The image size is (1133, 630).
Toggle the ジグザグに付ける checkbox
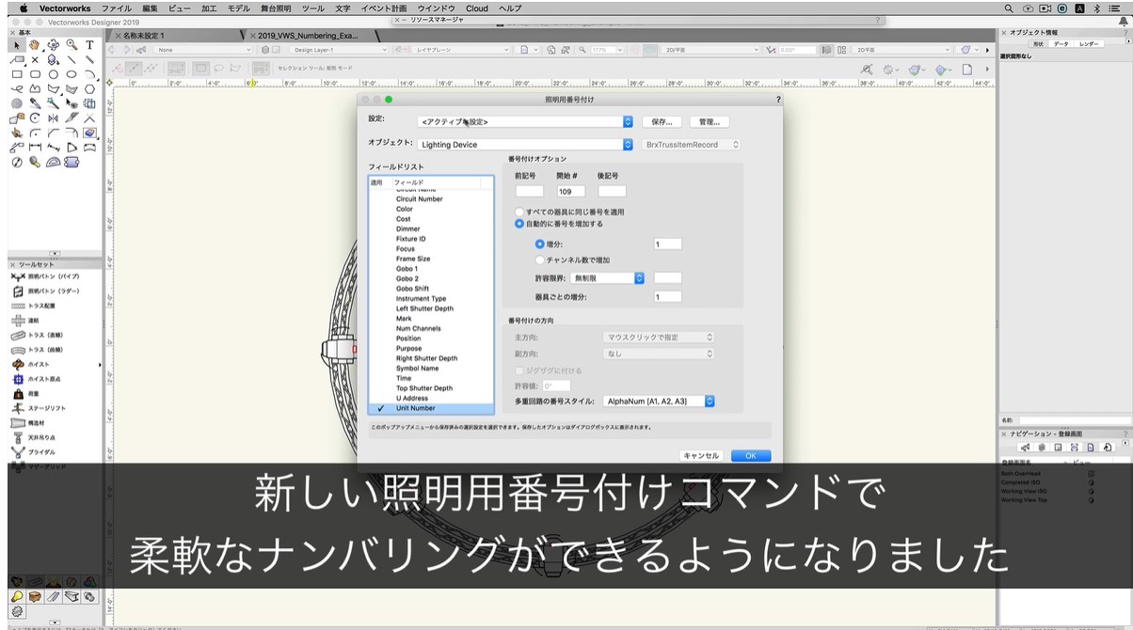point(519,370)
